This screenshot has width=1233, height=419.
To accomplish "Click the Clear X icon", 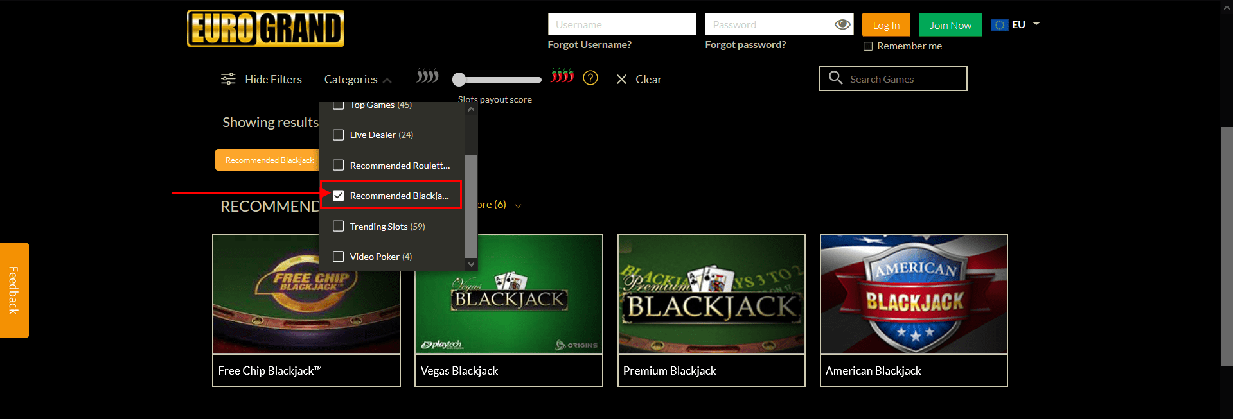I will click(621, 80).
